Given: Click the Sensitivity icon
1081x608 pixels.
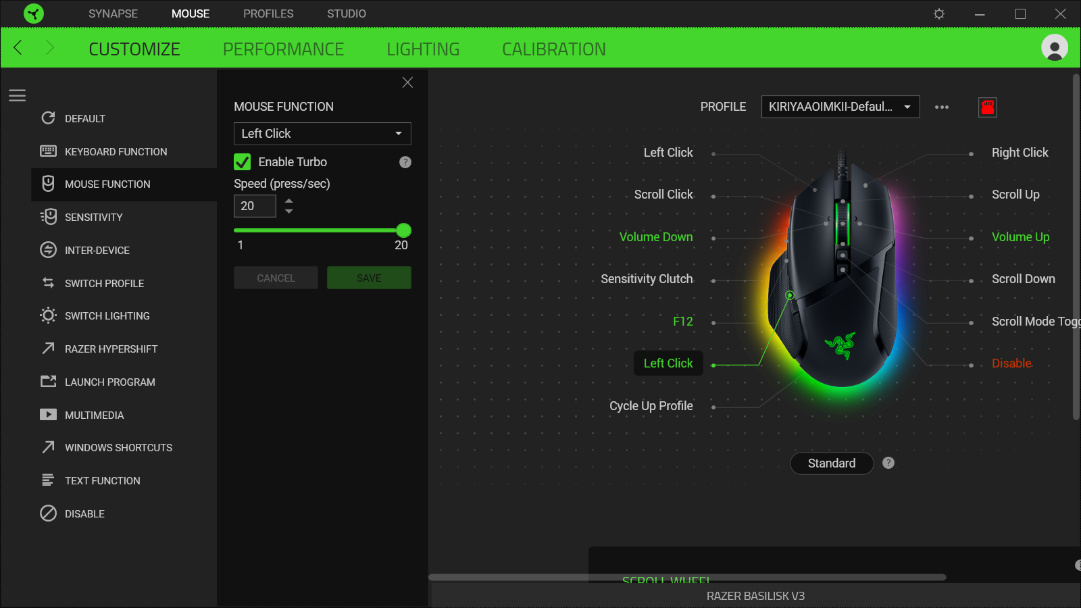Looking at the screenshot, I should point(48,217).
